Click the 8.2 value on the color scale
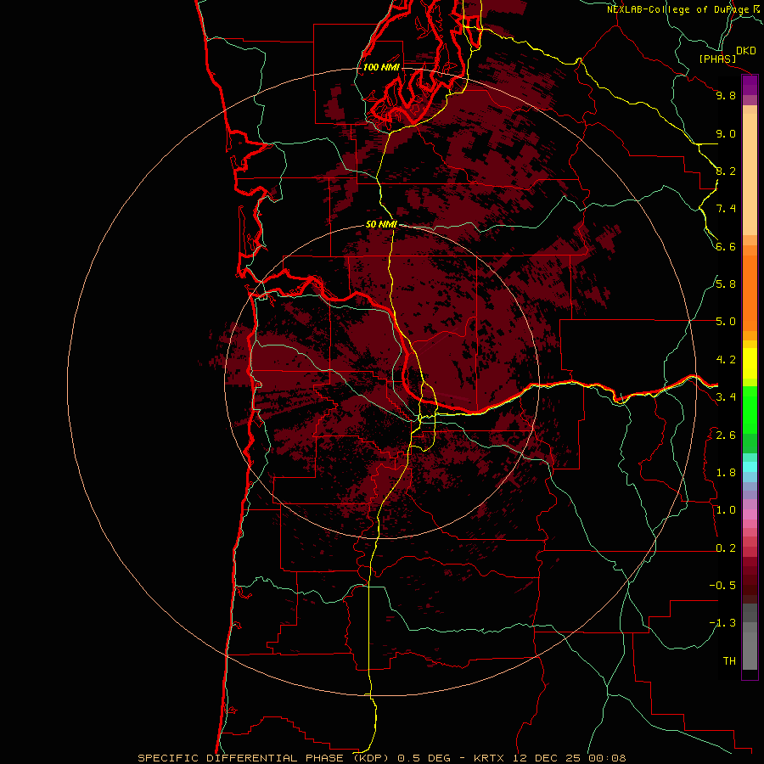The height and width of the screenshot is (764, 764). (726, 171)
